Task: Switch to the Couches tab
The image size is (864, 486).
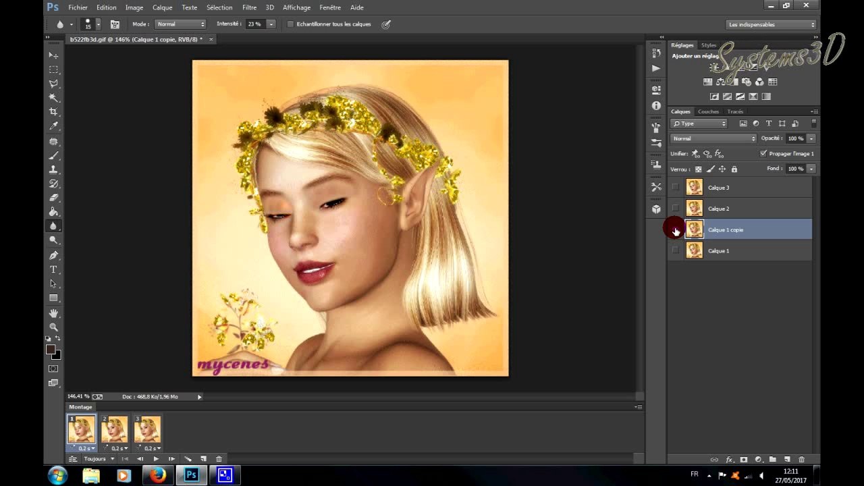Action: [x=708, y=111]
